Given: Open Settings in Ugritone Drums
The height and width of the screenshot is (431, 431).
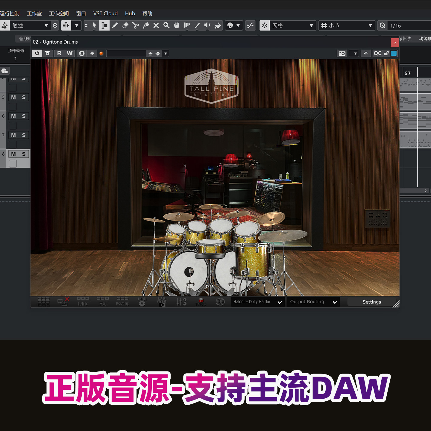Looking at the screenshot, I should [372, 302].
